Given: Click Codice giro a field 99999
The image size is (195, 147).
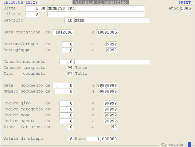Looking at the screenshot, I should point(110,103).
